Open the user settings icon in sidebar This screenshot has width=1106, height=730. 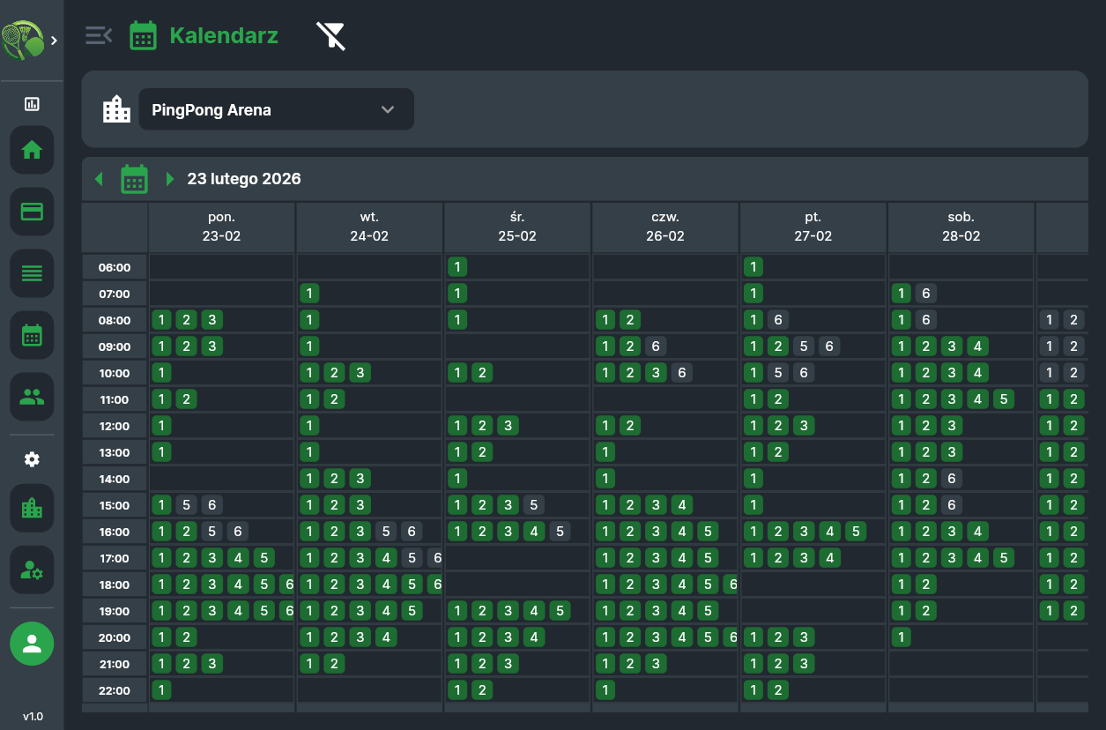coord(32,570)
